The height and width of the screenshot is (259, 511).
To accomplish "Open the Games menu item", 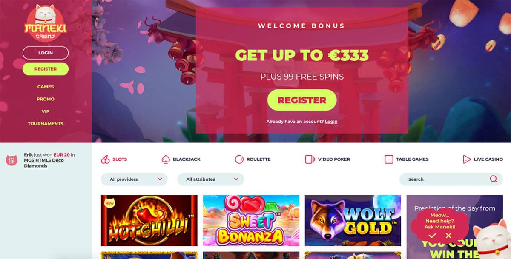I will pyautogui.click(x=46, y=87).
